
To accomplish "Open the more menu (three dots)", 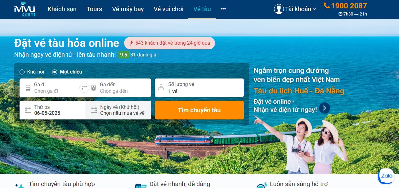I will 223,9.
